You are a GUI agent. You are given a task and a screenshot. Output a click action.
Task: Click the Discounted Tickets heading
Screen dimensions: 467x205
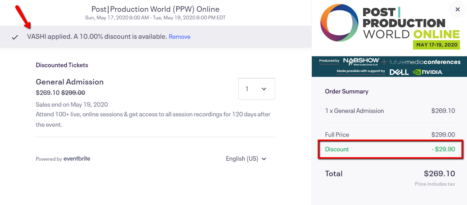point(62,65)
